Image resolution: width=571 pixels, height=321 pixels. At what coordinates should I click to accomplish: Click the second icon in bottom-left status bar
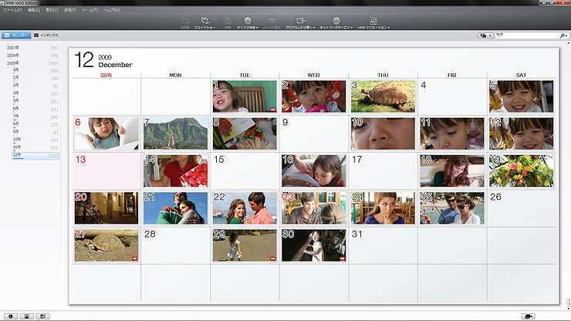[x=26, y=316]
